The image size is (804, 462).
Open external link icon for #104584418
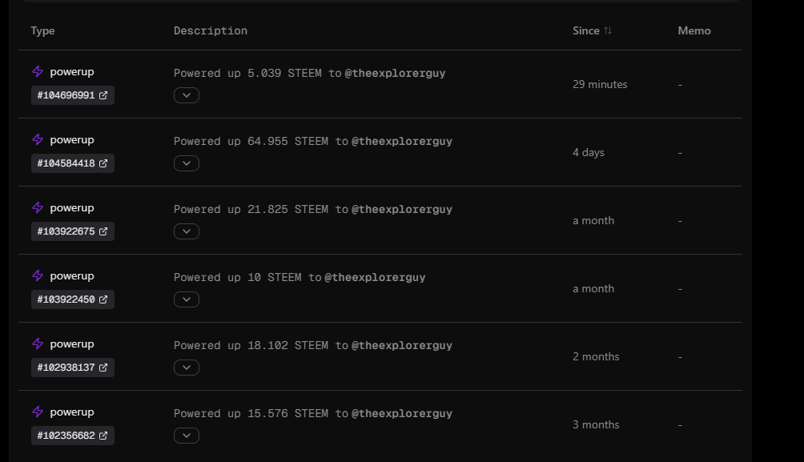(x=103, y=163)
